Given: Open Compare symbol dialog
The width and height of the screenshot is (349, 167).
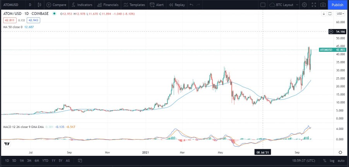Looking at the screenshot, I should (56, 5).
